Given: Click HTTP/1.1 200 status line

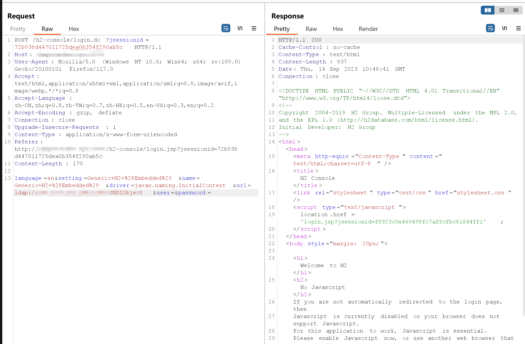Looking at the screenshot, I should click(300, 40).
